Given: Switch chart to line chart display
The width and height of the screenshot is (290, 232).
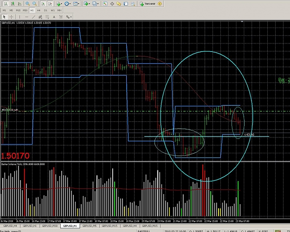Looking at the screenshot, I should point(19,4).
